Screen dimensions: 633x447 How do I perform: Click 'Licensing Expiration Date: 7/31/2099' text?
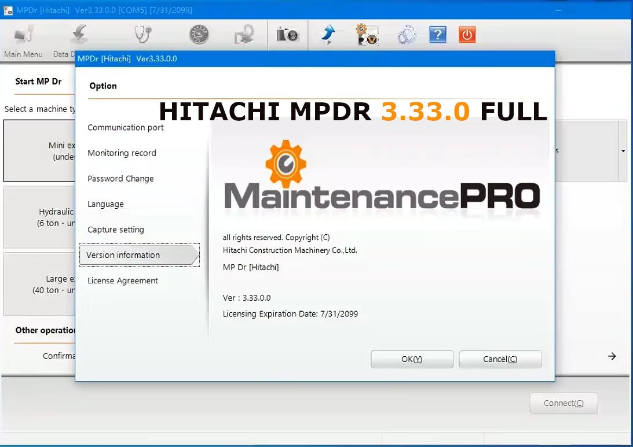290,314
